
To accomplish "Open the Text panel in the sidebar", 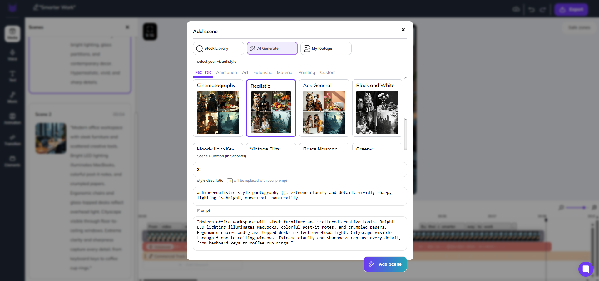I will click(12, 76).
